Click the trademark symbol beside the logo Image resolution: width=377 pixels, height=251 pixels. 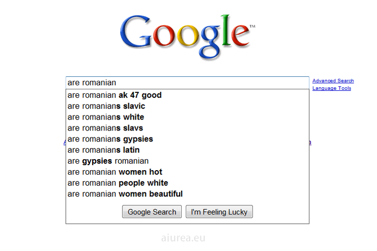click(x=253, y=26)
